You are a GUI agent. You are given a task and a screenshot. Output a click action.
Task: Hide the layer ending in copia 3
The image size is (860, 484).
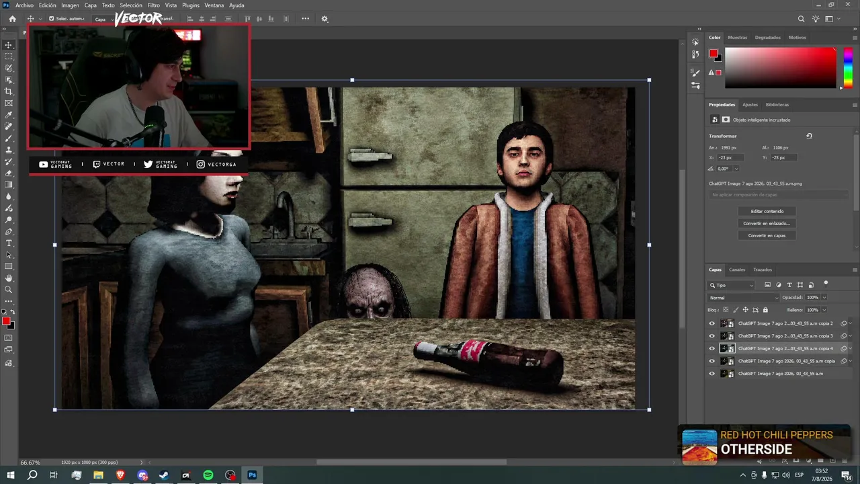click(712, 335)
